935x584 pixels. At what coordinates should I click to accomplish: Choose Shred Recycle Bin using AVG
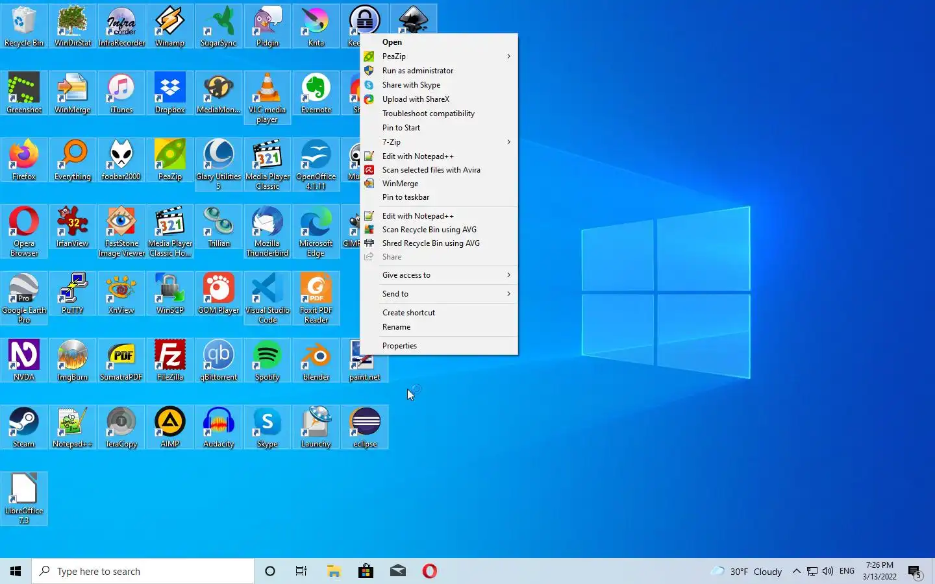pyautogui.click(x=439, y=243)
